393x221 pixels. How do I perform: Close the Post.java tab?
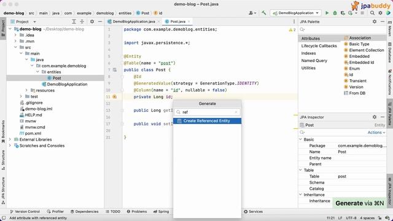click(x=189, y=21)
